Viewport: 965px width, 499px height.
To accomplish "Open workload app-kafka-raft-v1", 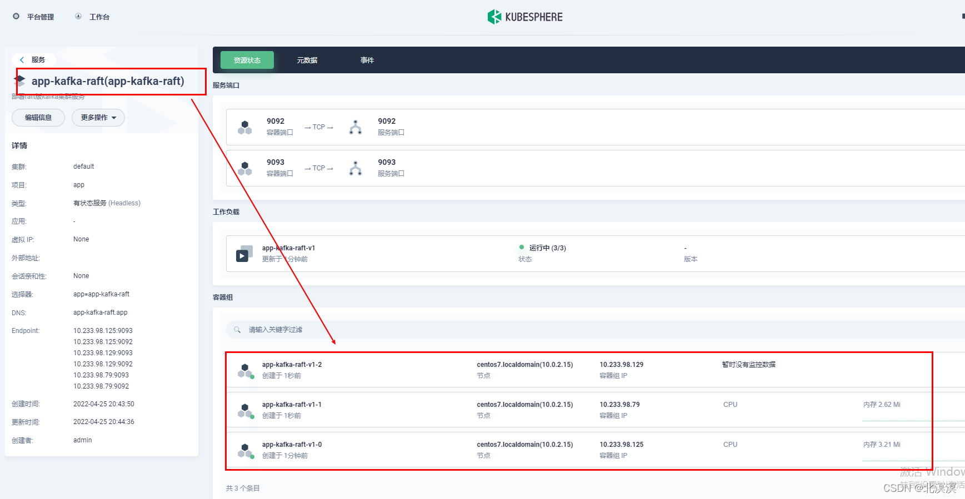I will [x=288, y=248].
